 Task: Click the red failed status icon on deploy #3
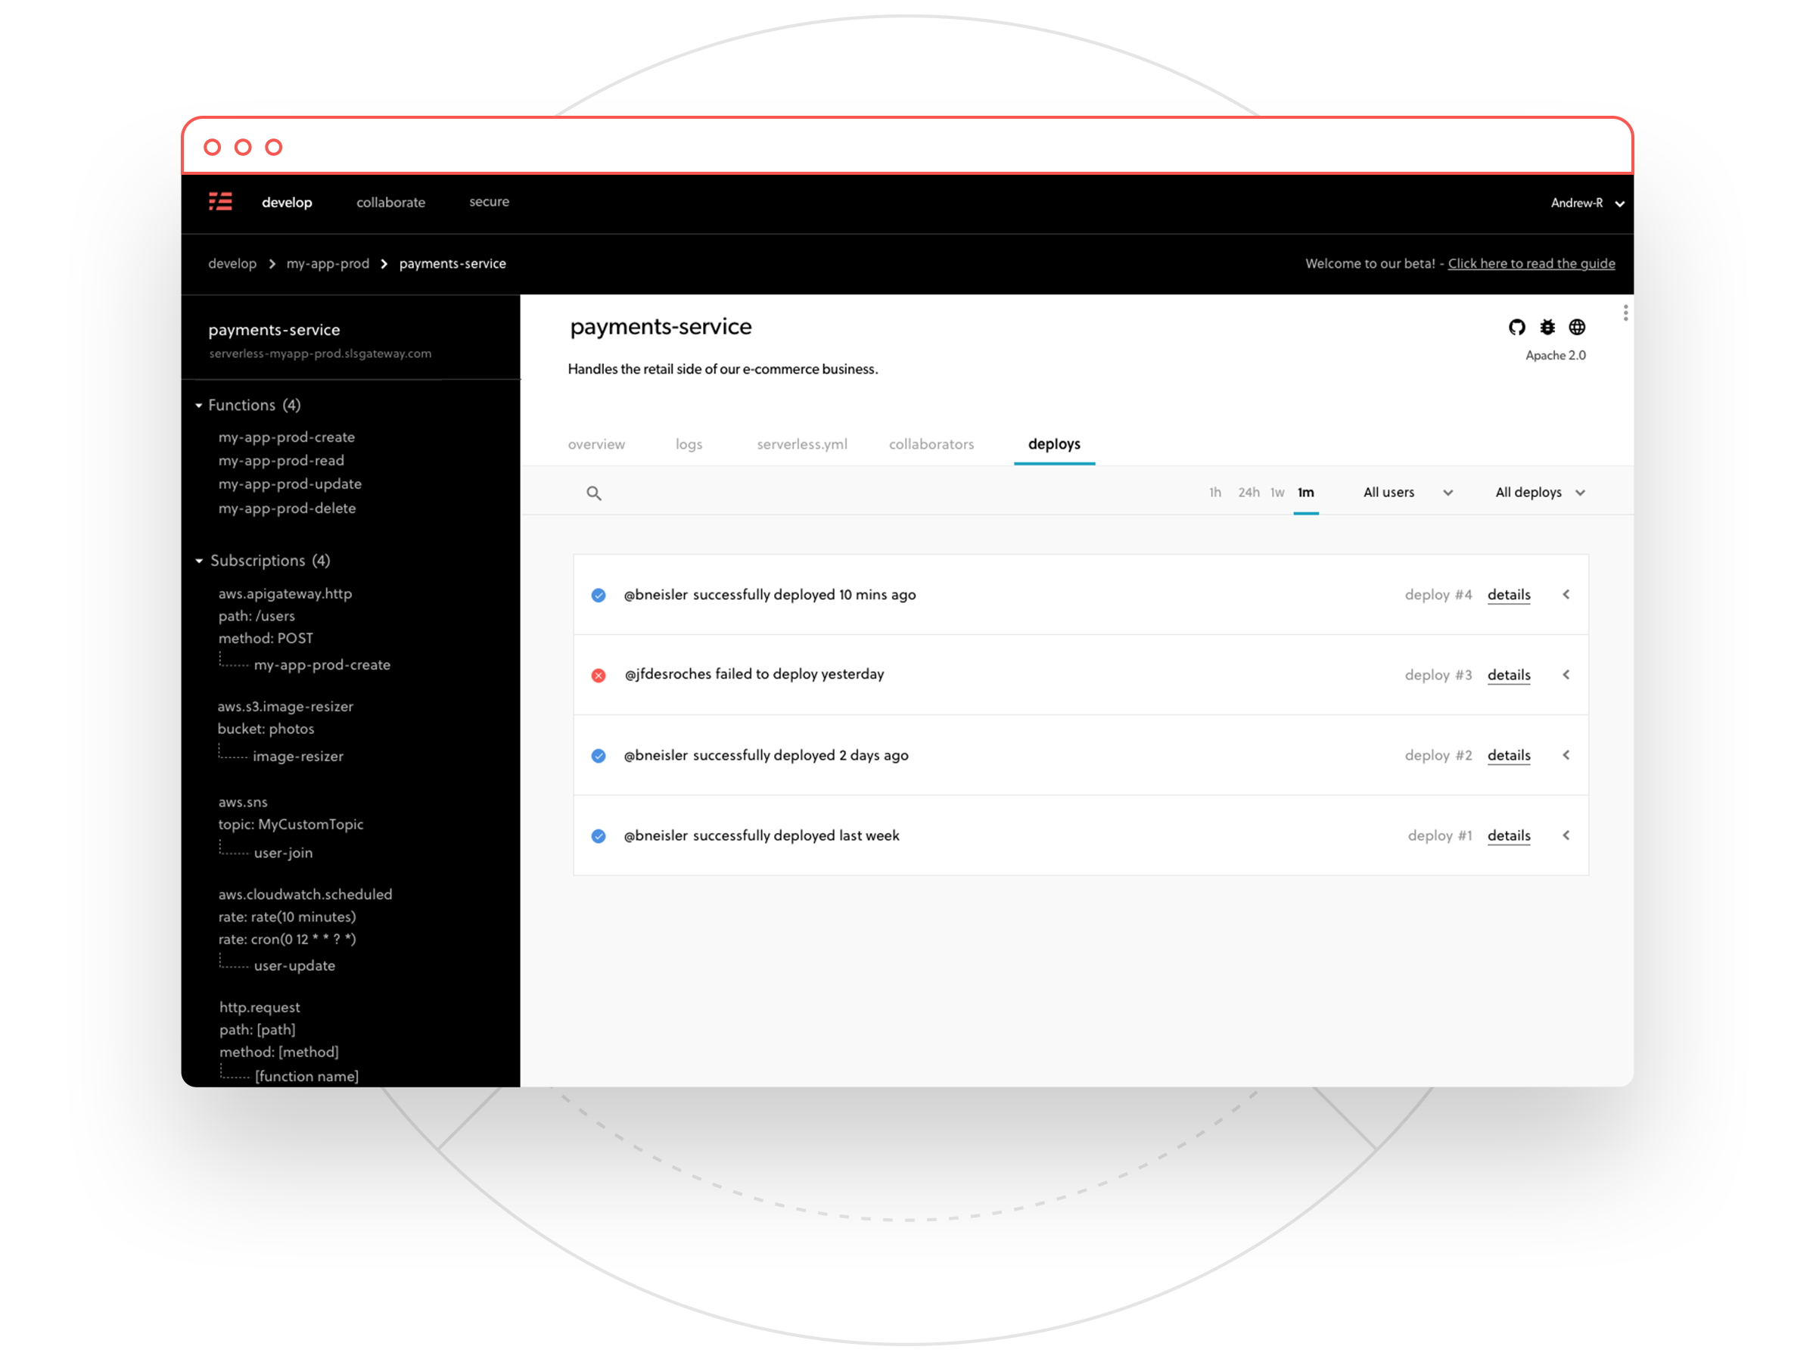[599, 675]
